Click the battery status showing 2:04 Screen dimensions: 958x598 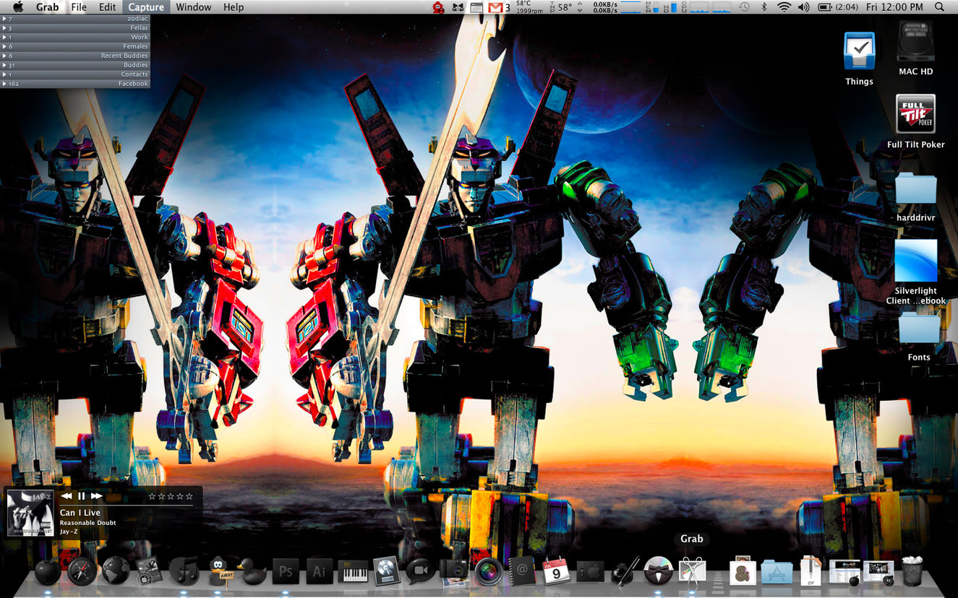point(837,7)
